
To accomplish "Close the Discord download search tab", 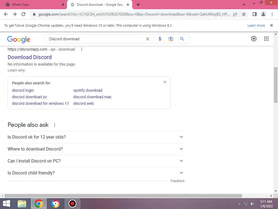I will (x=128, y=5).
